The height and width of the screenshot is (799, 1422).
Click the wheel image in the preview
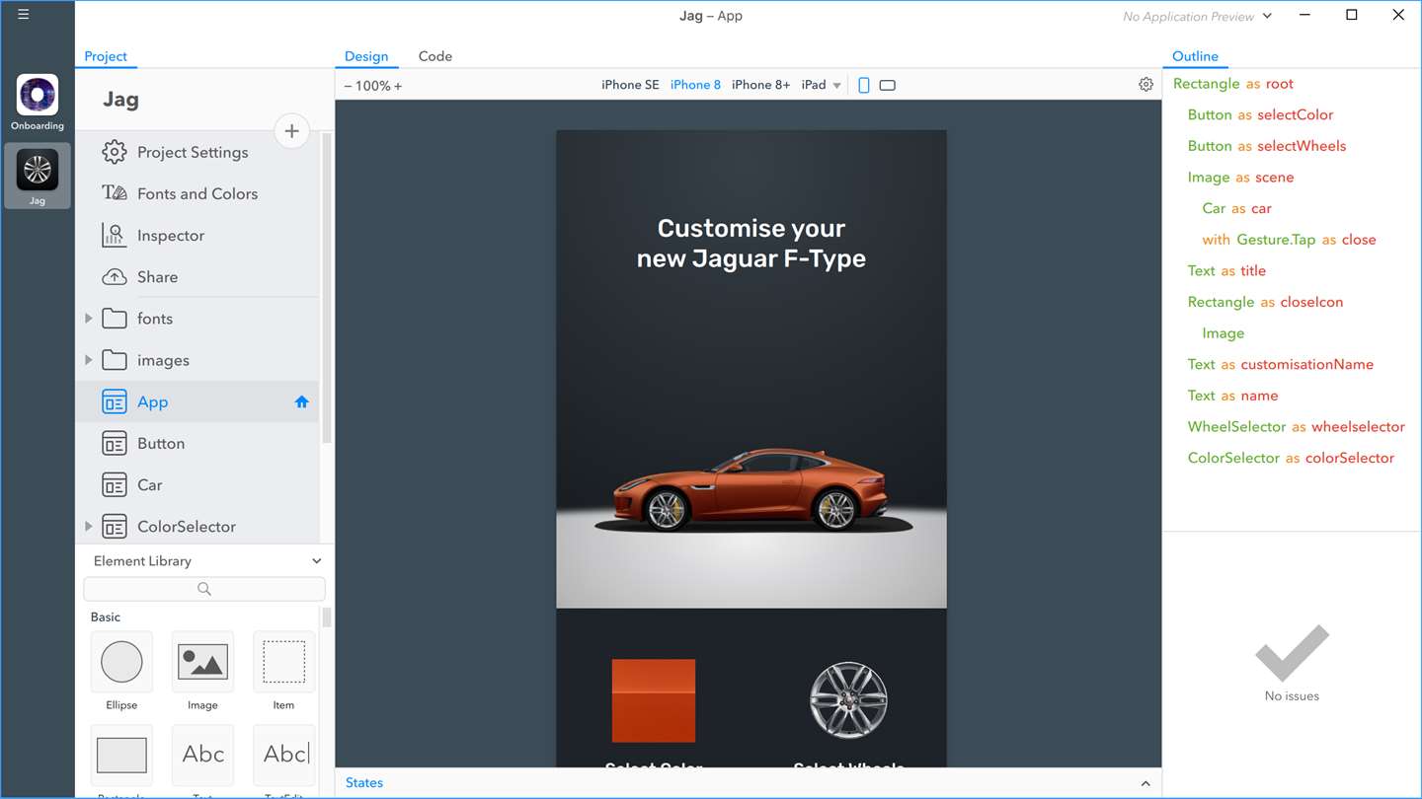(848, 700)
